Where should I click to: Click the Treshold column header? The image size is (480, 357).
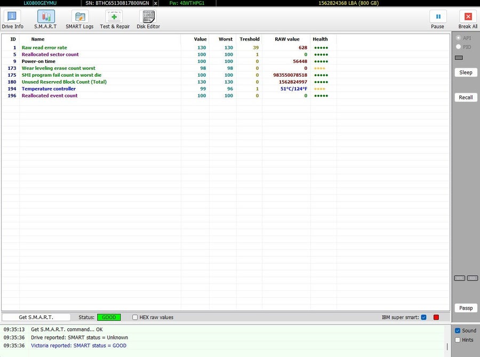click(250, 39)
